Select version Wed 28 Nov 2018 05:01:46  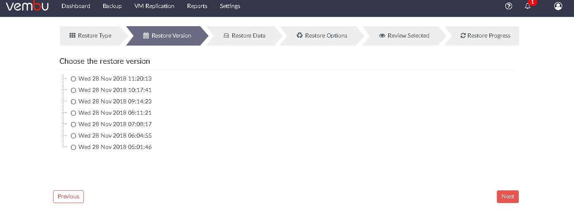(x=73, y=147)
